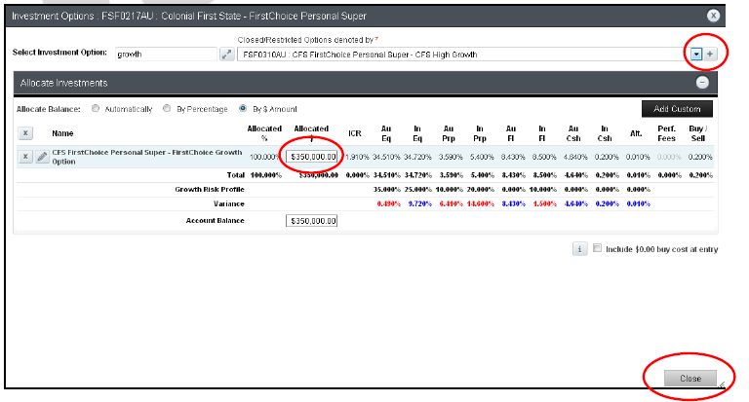Remove all investments via header X icon
Viewport: 749px width, 402px height.
(x=25, y=133)
